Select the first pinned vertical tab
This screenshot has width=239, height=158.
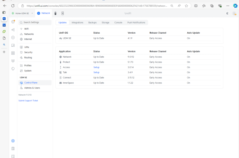click(4, 19)
